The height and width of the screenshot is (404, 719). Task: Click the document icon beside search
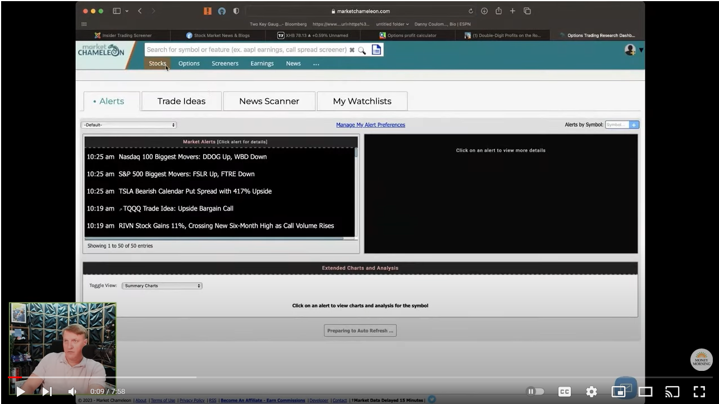(377, 50)
